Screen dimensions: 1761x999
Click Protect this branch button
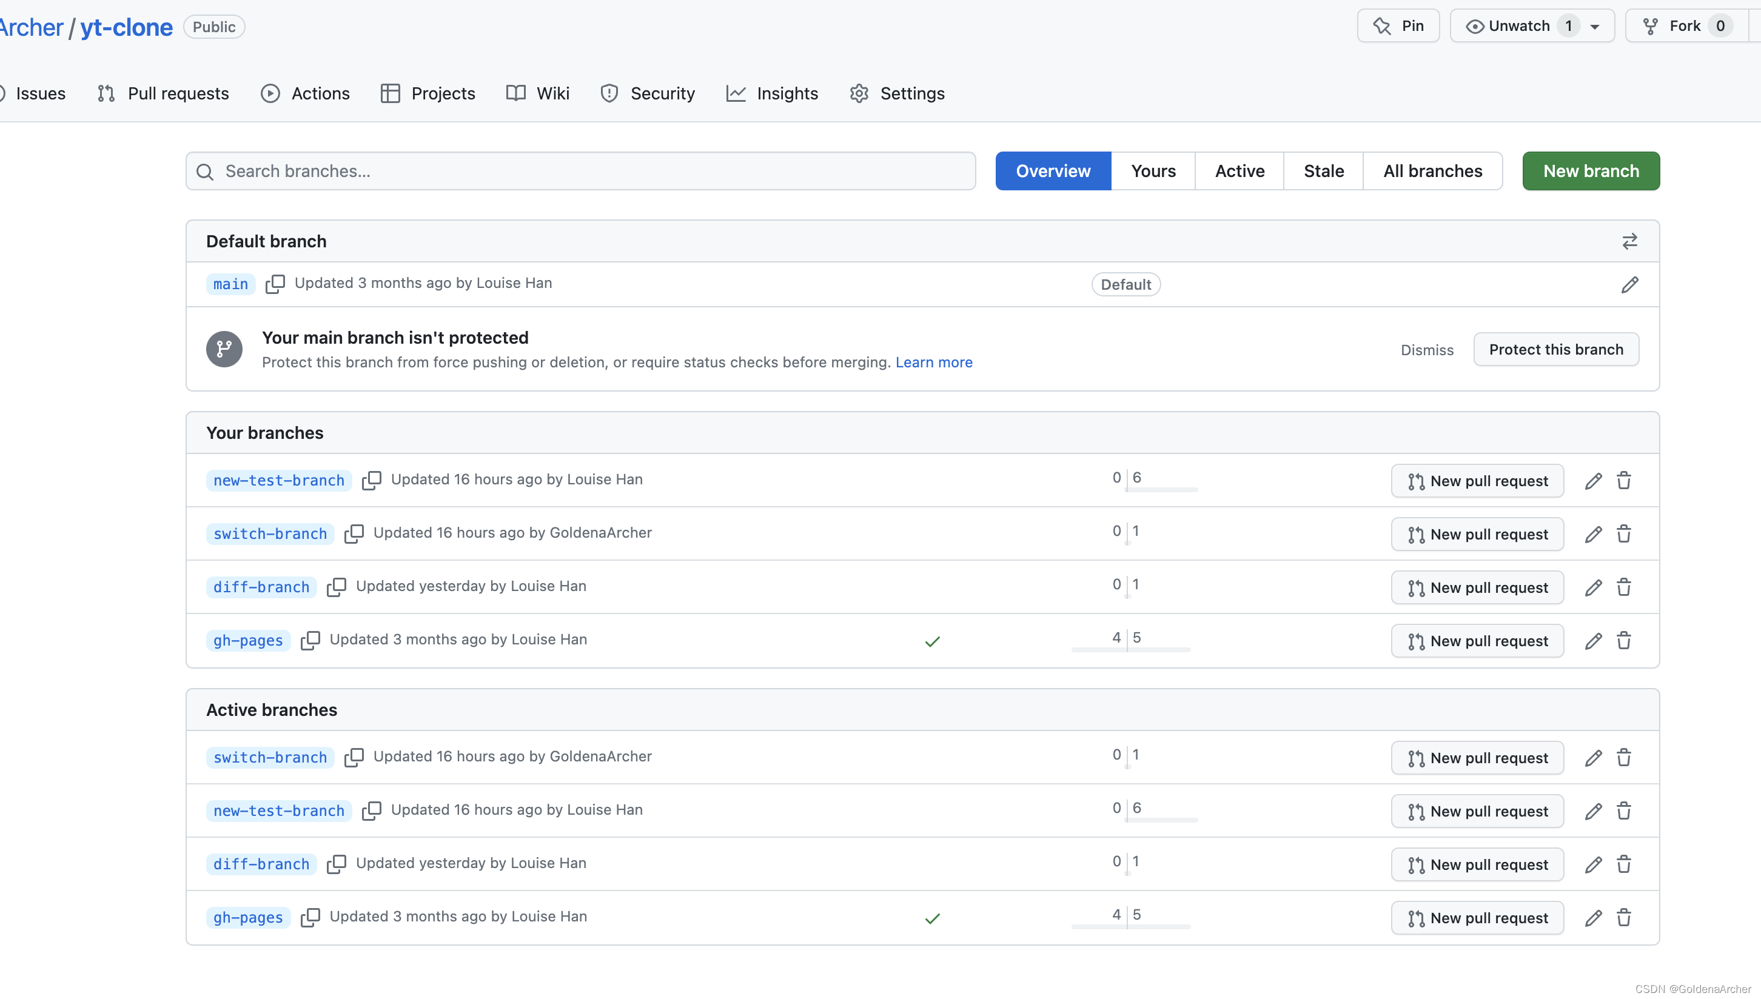[x=1557, y=349]
